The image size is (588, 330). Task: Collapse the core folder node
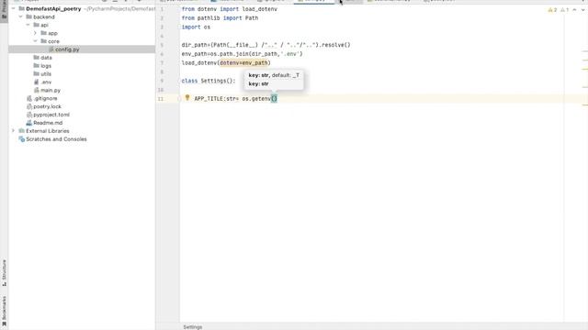click(x=35, y=41)
